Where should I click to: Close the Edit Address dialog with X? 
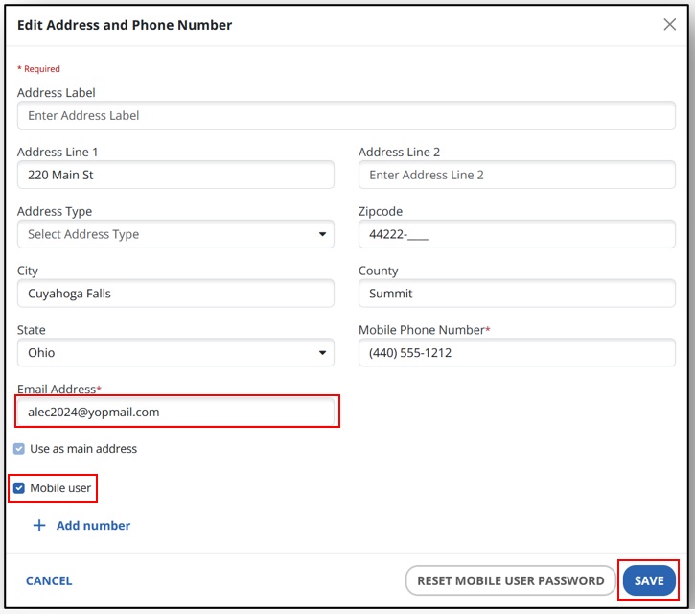(669, 25)
